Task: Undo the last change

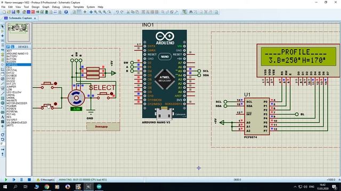Action: point(117,12)
